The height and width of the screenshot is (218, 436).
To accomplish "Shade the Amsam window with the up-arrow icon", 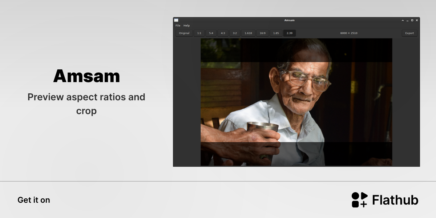I will click(x=403, y=20).
